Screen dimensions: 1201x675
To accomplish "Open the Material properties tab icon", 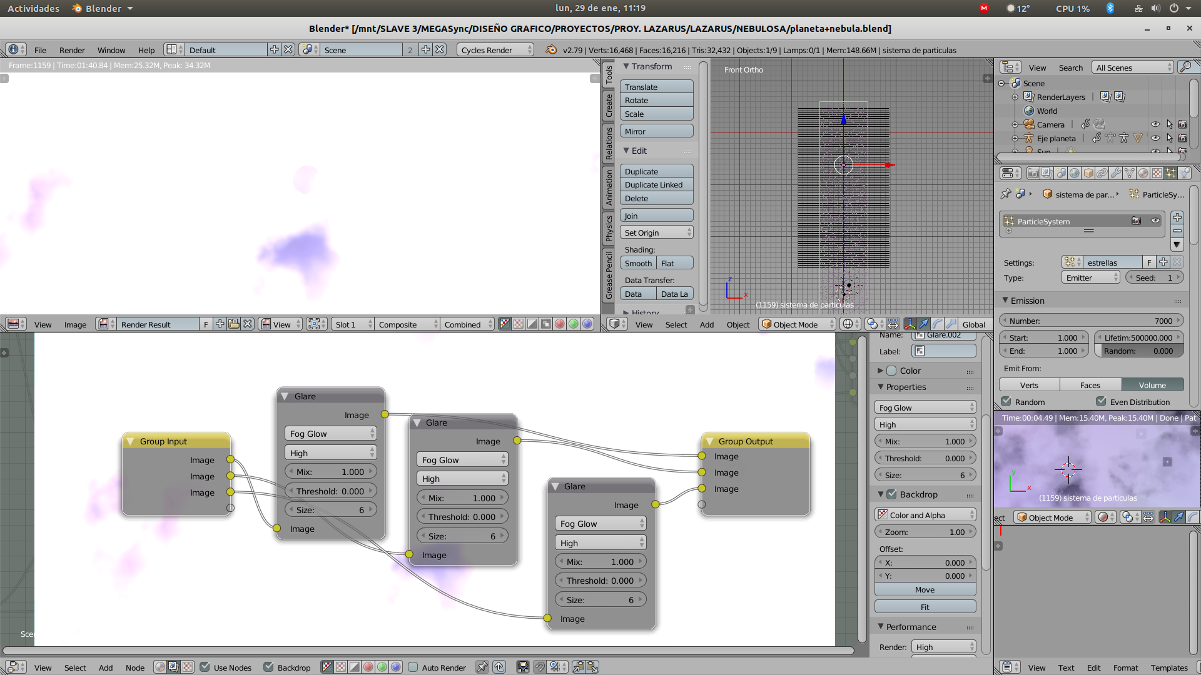I will (1143, 173).
